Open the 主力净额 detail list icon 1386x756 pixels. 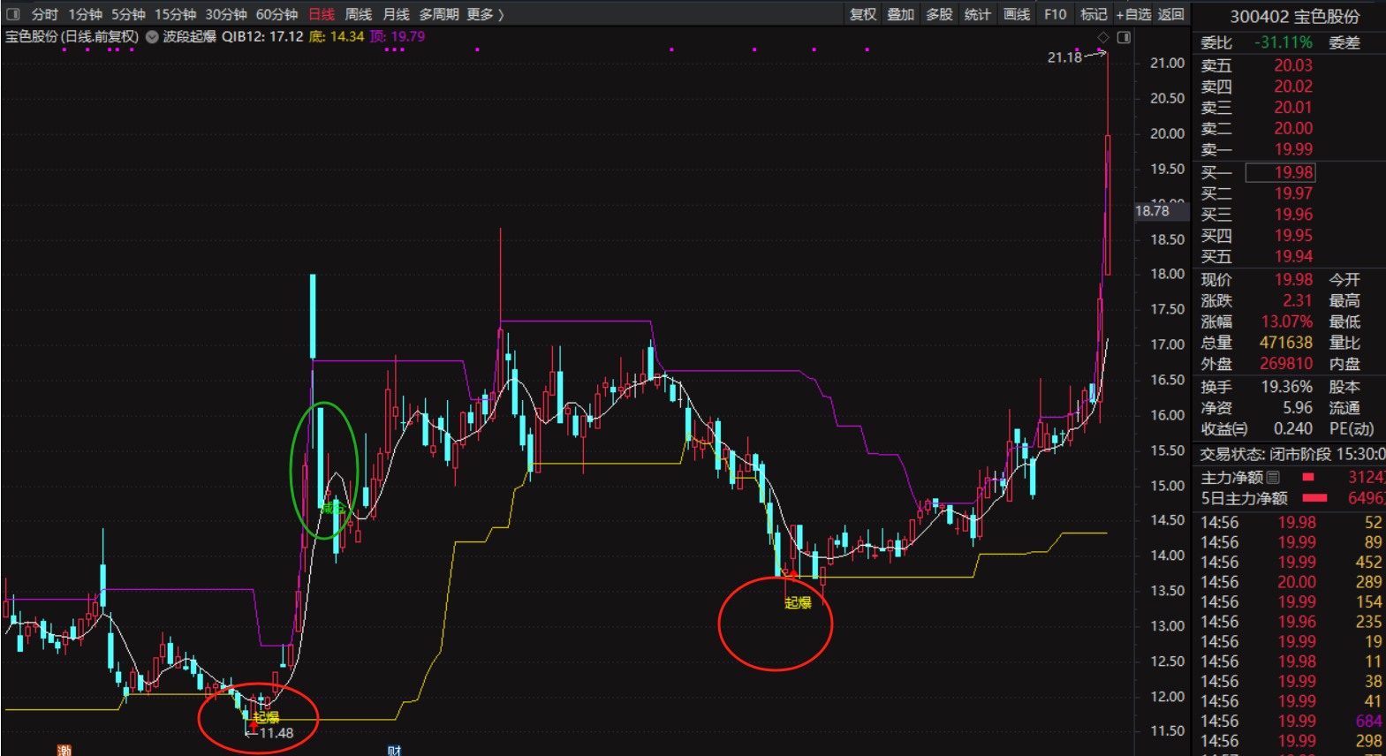pyautogui.click(x=1273, y=478)
